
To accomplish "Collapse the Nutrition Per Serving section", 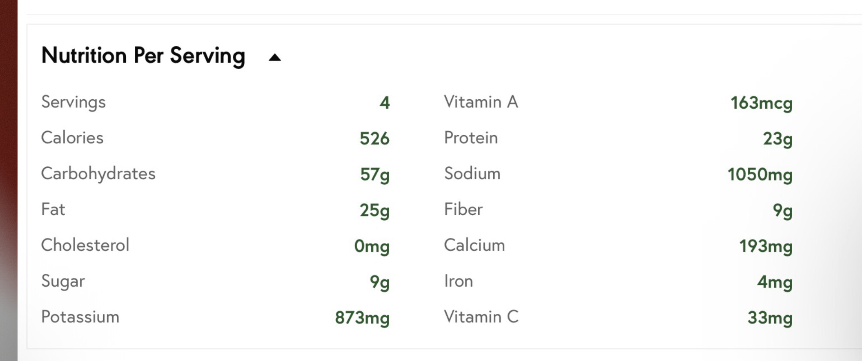I will coord(275,57).
